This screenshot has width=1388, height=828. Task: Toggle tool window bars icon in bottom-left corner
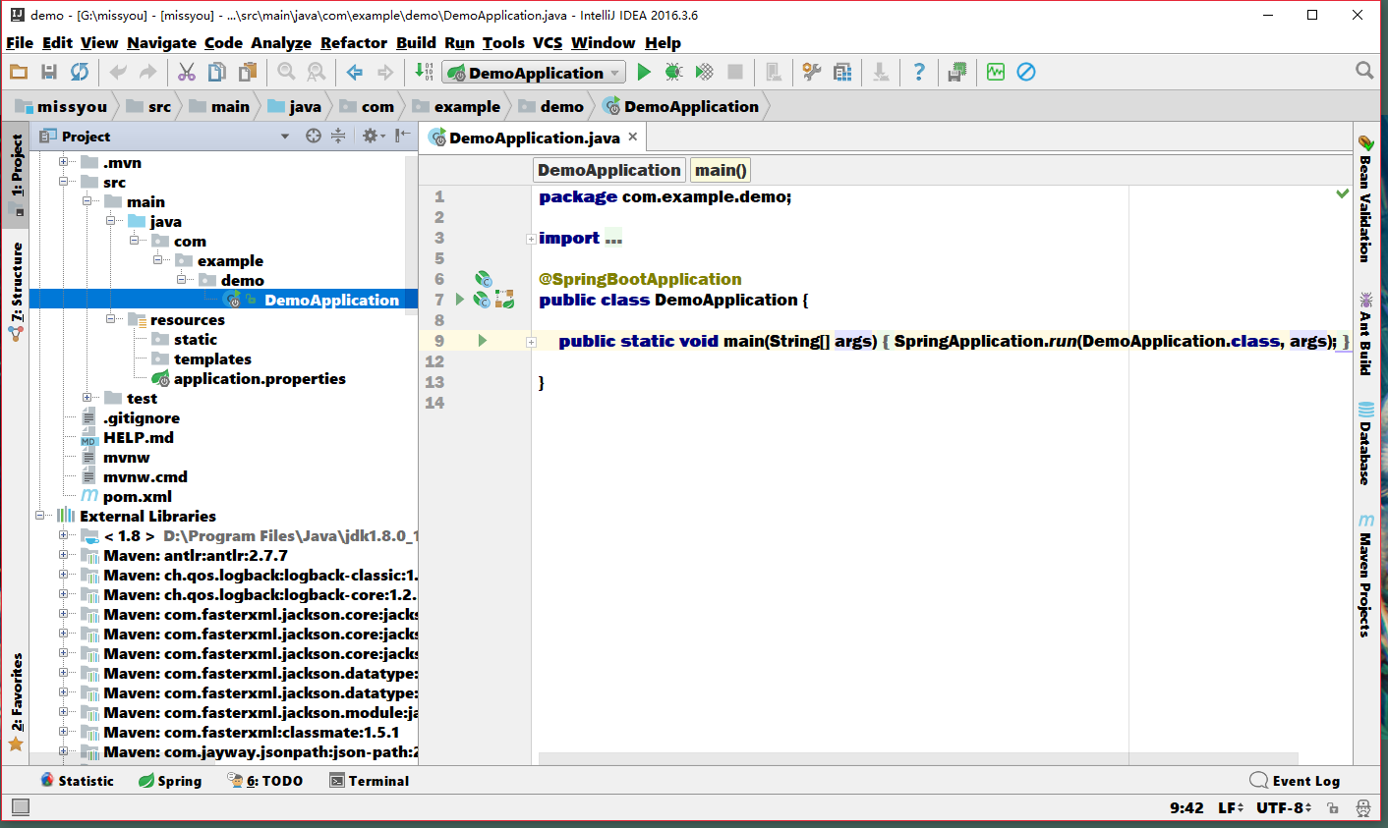[x=20, y=807]
